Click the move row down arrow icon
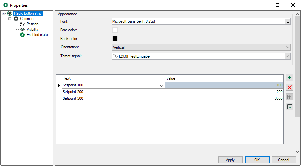The width and height of the screenshot is (301, 166). click(290, 107)
